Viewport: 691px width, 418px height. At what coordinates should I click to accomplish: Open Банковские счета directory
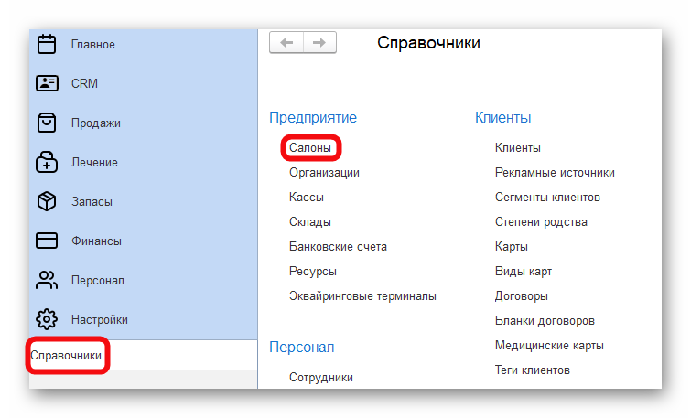click(x=338, y=247)
